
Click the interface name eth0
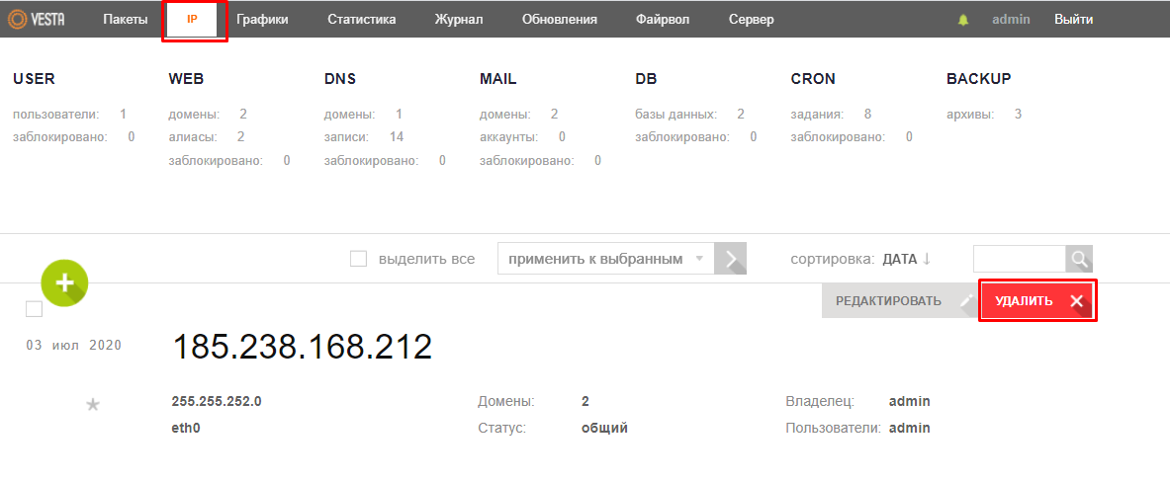(186, 429)
